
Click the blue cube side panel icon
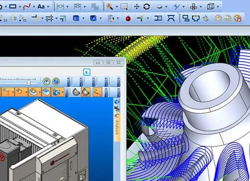tap(117, 102)
